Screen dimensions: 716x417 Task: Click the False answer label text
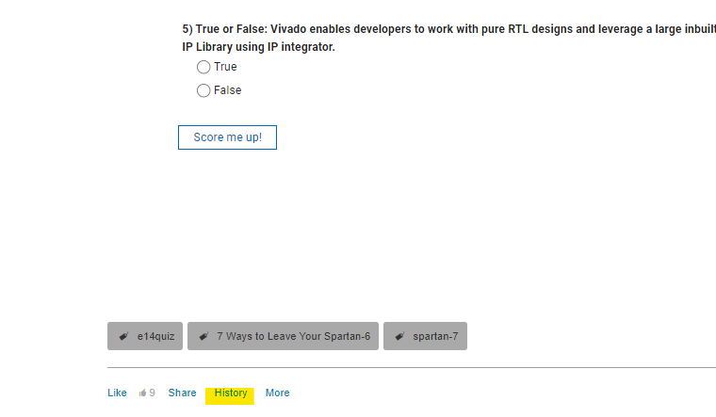tap(227, 90)
